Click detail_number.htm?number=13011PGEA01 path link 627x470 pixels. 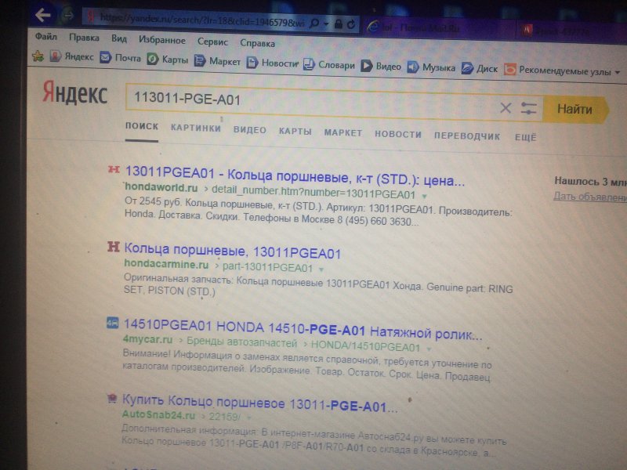point(313,192)
